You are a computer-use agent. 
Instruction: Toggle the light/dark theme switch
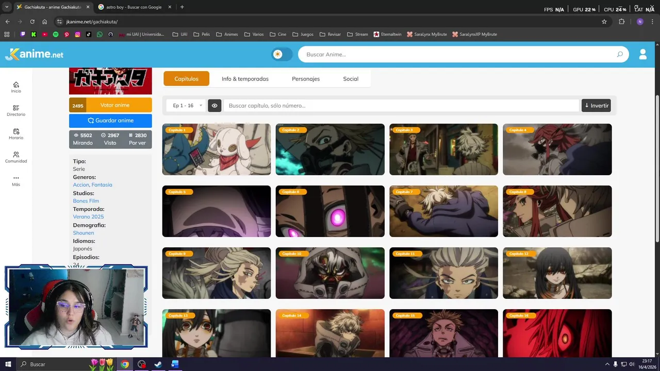coord(282,54)
